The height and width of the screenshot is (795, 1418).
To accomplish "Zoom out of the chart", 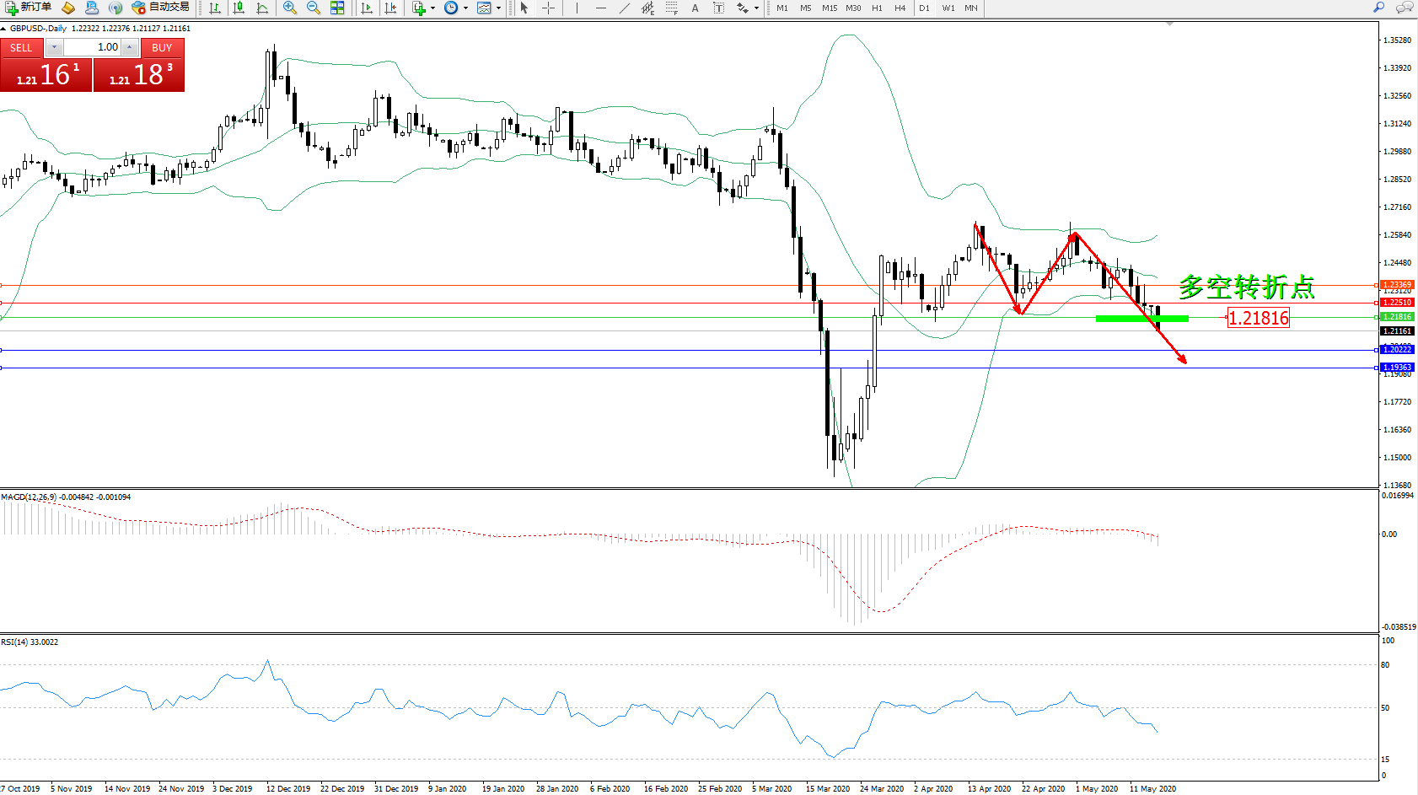I will coord(314,8).
